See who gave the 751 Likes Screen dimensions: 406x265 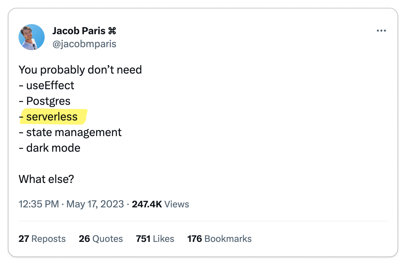tap(155, 239)
